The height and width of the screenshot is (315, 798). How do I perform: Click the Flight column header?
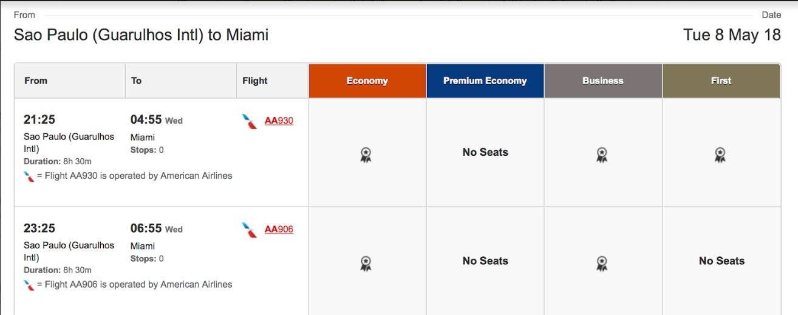(273, 81)
